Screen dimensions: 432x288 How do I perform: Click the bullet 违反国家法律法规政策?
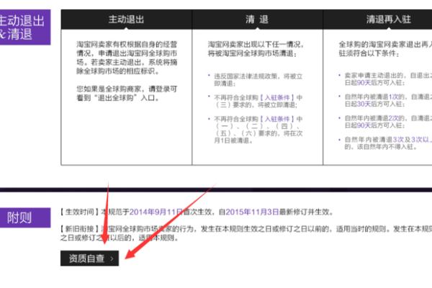(258, 80)
